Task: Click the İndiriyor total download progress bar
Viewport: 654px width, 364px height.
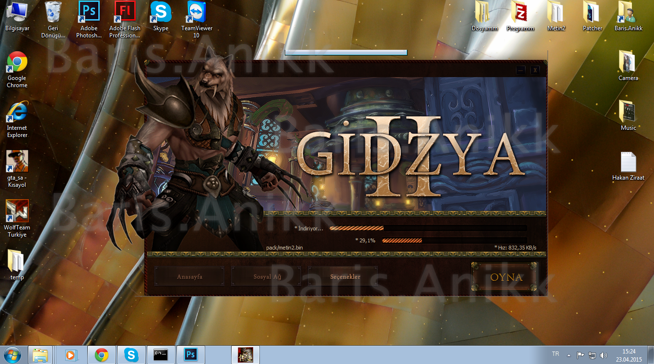Action: pos(428,228)
